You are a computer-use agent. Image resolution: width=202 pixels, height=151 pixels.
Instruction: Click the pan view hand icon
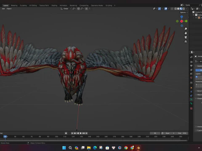pyautogui.click(x=186, y=33)
